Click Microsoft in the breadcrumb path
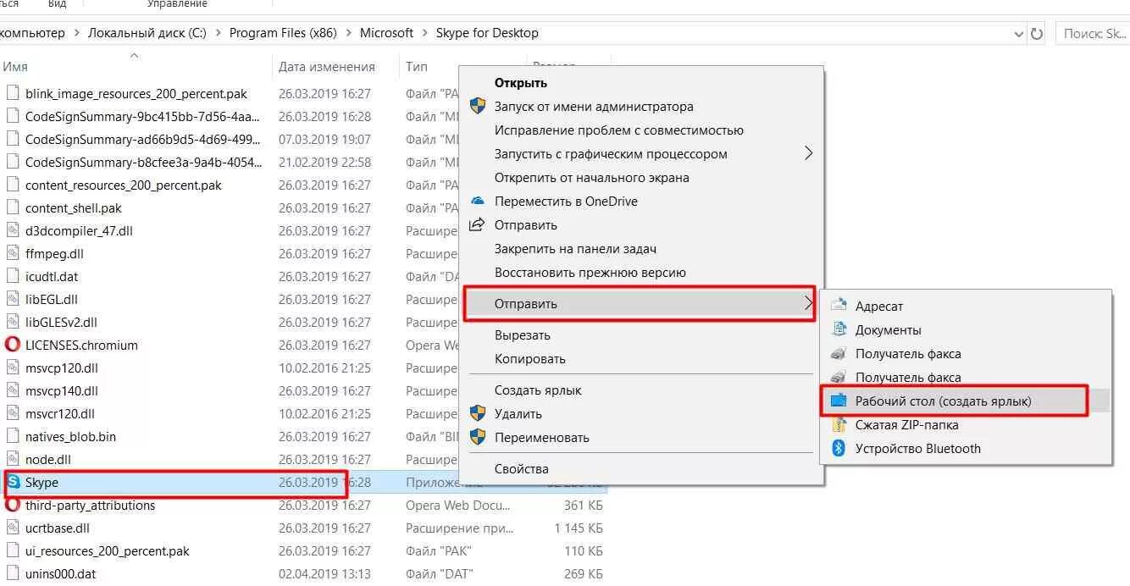The image size is (1130, 586). coord(386,33)
